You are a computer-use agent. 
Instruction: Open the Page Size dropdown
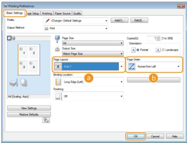[x=93, y=43]
